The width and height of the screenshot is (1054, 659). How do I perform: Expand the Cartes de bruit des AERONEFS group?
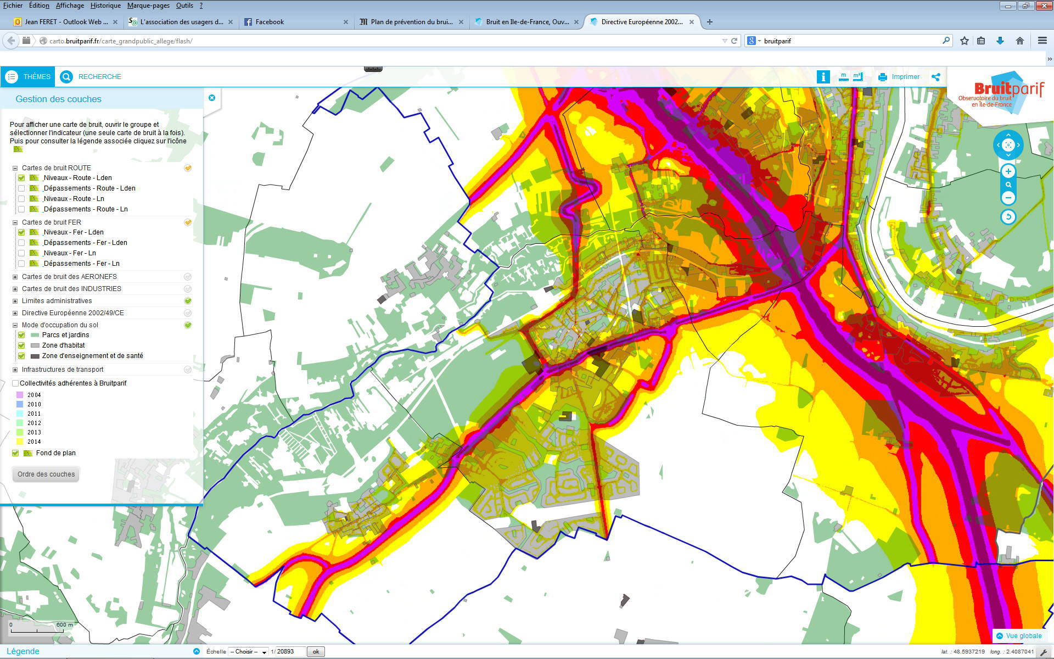click(x=14, y=276)
